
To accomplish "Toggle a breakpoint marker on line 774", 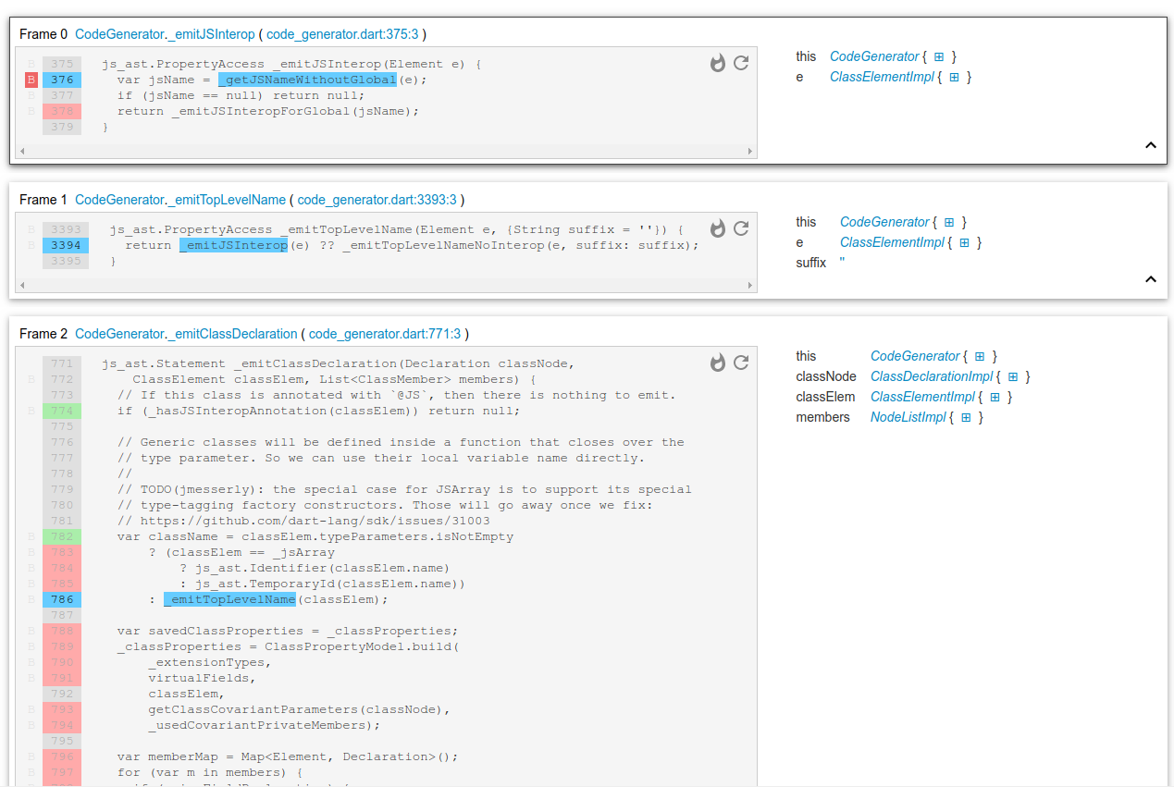I will click(31, 410).
